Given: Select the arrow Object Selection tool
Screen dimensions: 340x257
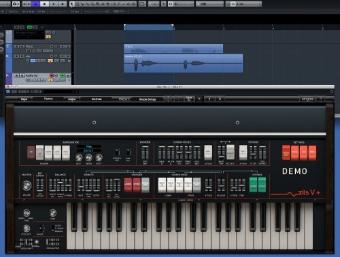Looking at the screenshot, I should coord(72,4).
